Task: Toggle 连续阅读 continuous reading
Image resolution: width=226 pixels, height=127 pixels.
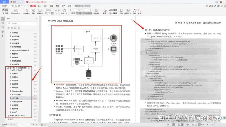Action: pos(88,13)
